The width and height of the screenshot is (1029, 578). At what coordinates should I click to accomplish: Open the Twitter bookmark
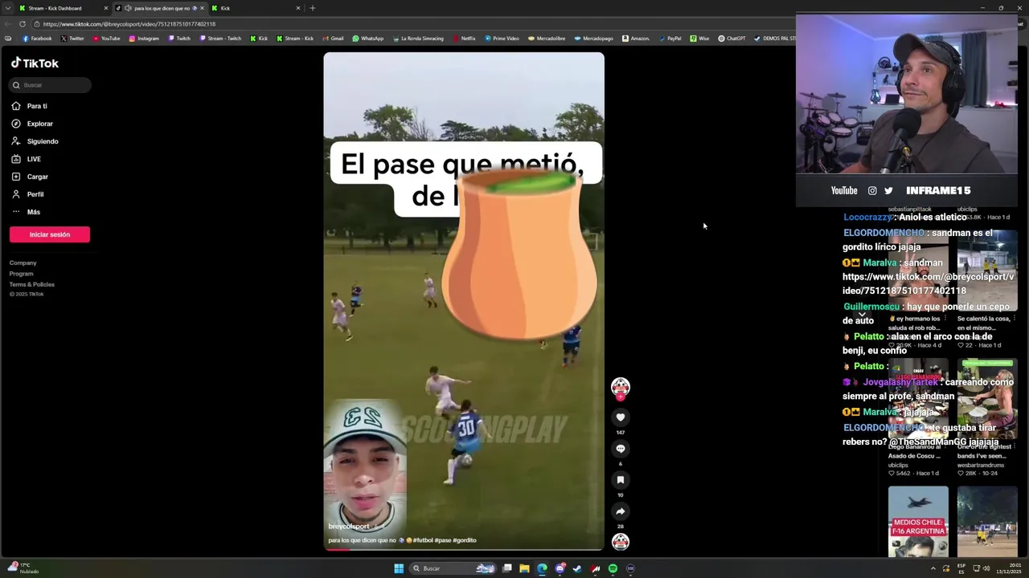[x=72, y=39]
